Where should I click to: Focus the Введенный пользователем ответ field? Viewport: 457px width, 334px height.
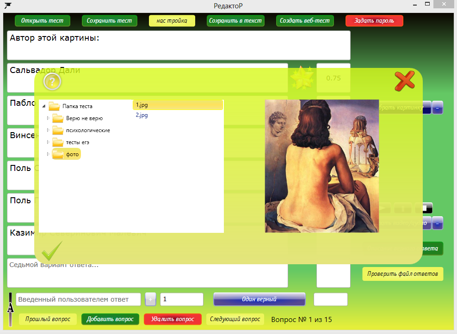point(78,299)
